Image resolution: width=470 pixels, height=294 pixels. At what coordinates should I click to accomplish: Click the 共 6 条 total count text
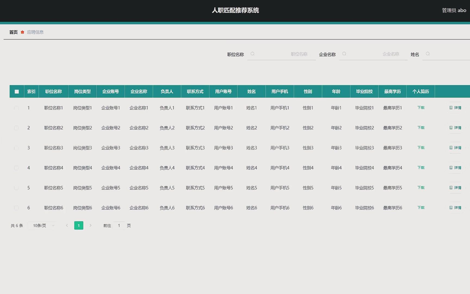(x=17, y=226)
